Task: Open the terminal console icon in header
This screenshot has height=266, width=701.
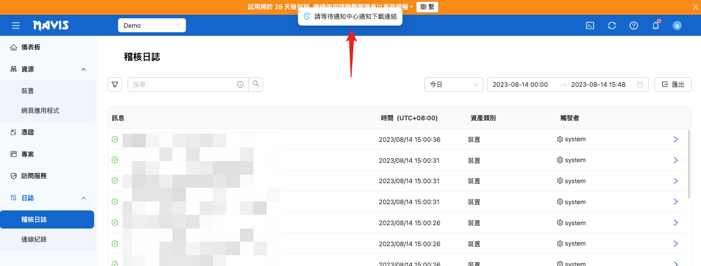Action: coord(590,26)
